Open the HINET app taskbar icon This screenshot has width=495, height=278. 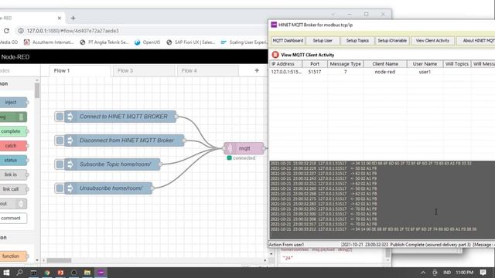[x=101, y=273]
